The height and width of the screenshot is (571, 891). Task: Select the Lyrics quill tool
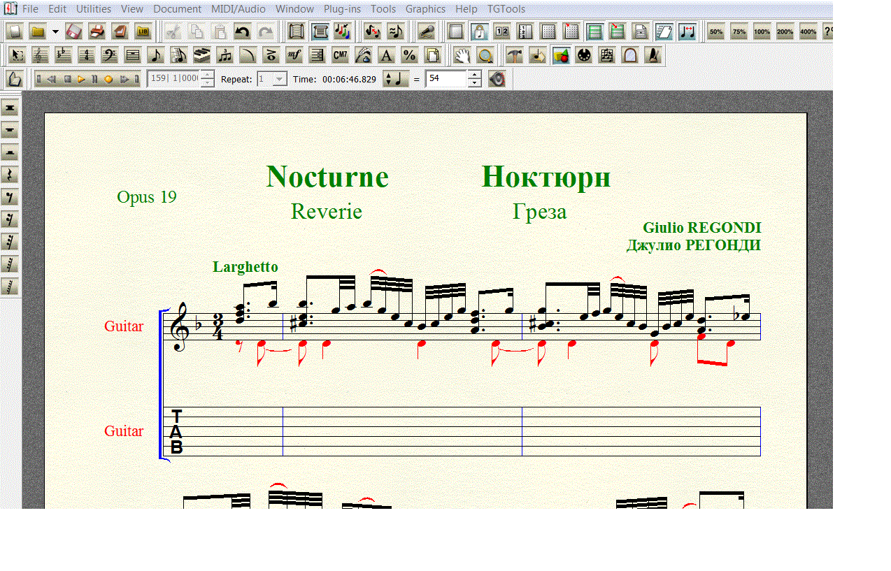(364, 55)
